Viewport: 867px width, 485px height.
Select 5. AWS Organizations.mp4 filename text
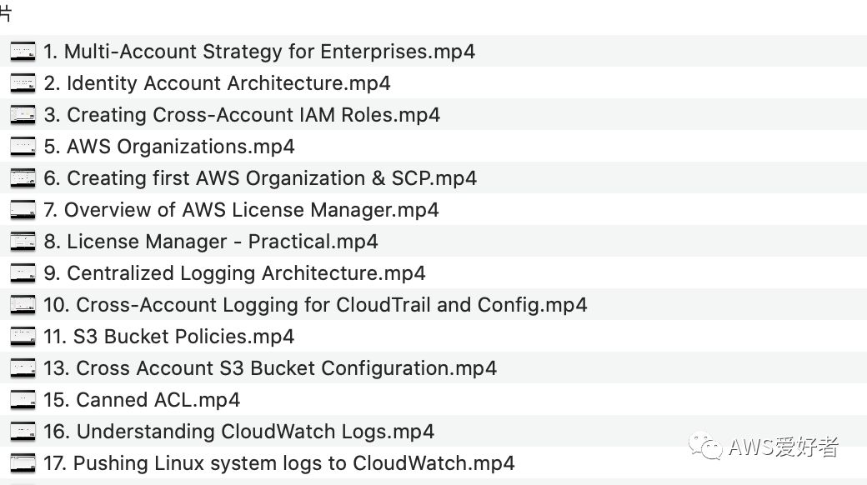click(169, 147)
